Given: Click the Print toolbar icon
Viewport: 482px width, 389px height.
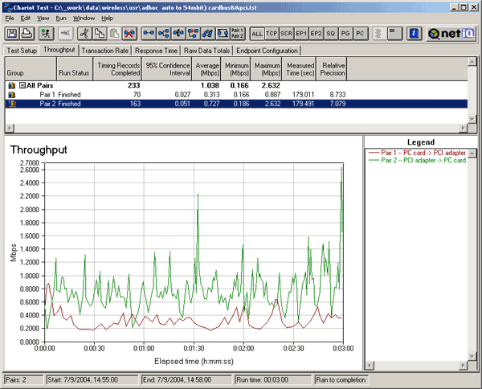Looking at the screenshot, I should [x=28, y=34].
